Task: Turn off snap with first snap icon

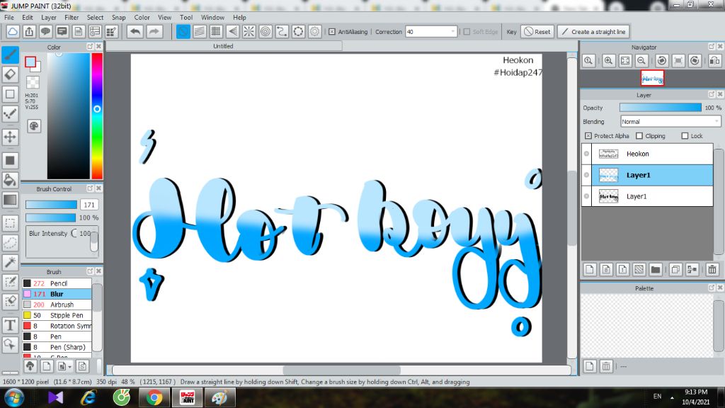Action: point(183,31)
